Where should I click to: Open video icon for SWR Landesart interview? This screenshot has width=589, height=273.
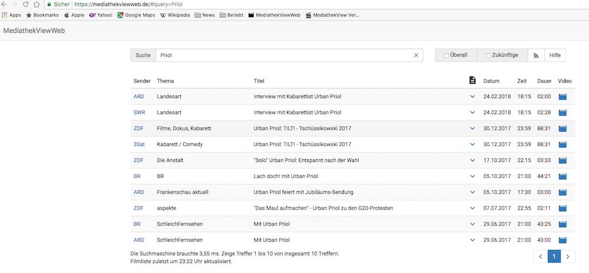coord(562,112)
